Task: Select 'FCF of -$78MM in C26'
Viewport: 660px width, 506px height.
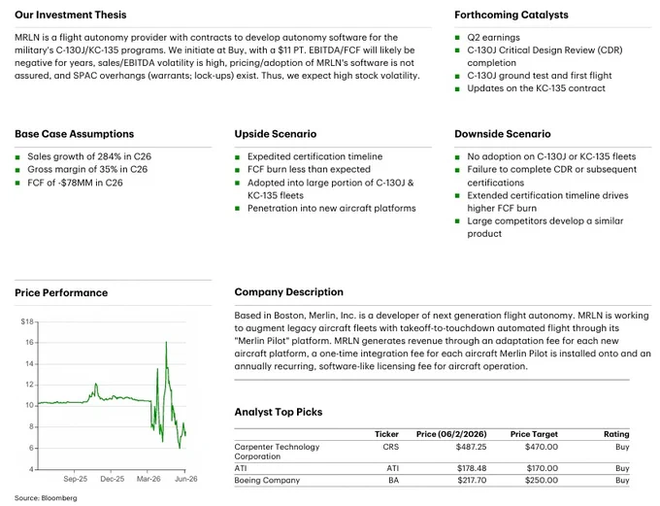Action: (x=75, y=183)
